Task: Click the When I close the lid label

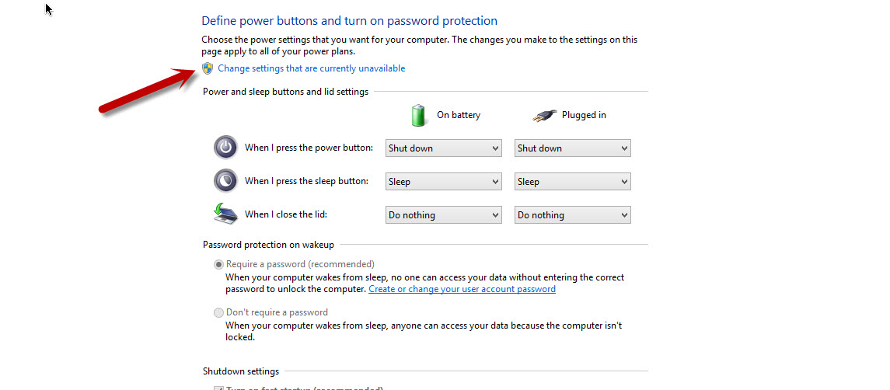Action: [x=286, y=214]
